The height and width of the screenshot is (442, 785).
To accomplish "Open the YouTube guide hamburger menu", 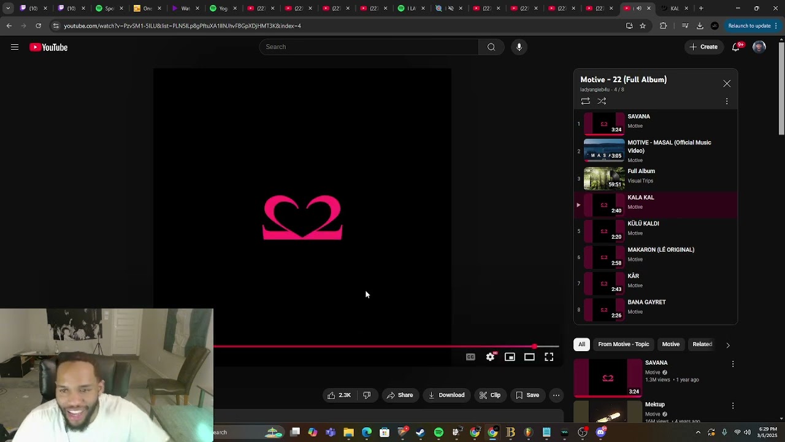I will coord(15,47).
